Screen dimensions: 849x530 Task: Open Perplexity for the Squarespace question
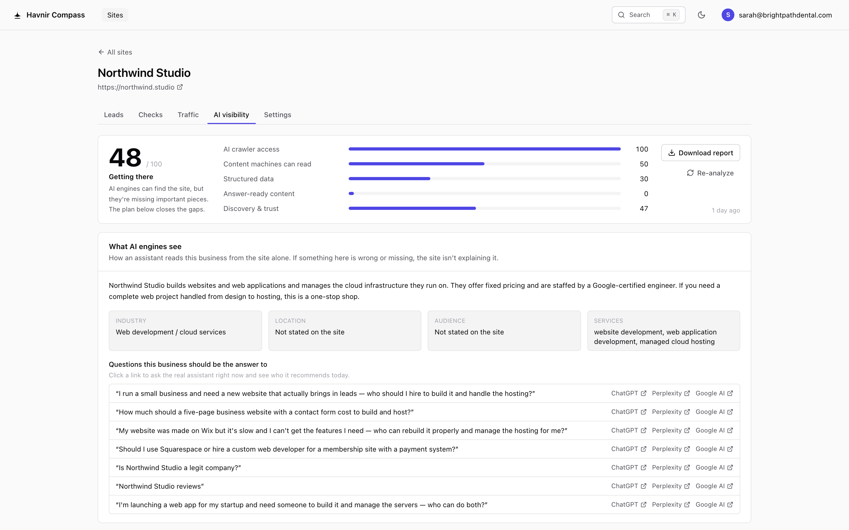pyautogui.click(x=670, y=449)
